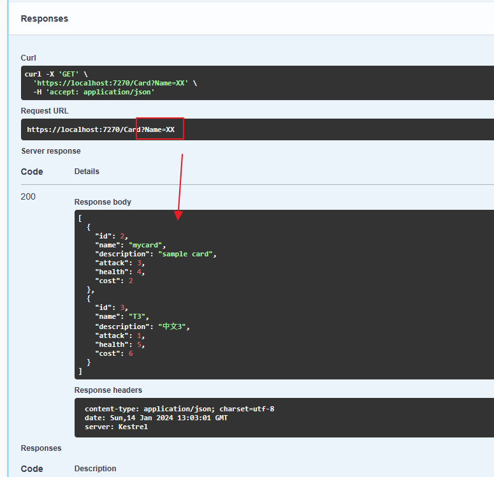Click the "health": 5 line
494x477 pixels.
(x=120, y=344)
